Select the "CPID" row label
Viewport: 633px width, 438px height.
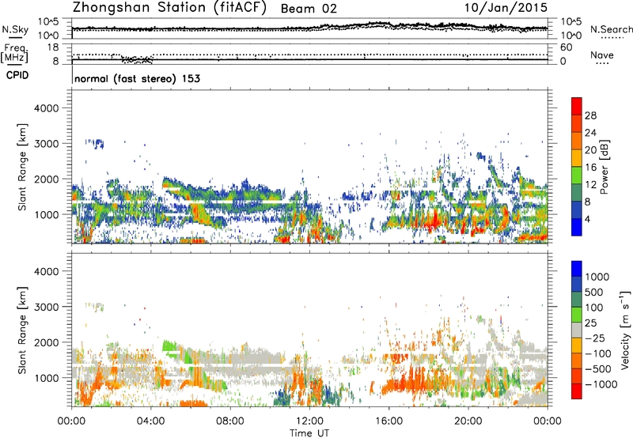(x=17, y=75)
